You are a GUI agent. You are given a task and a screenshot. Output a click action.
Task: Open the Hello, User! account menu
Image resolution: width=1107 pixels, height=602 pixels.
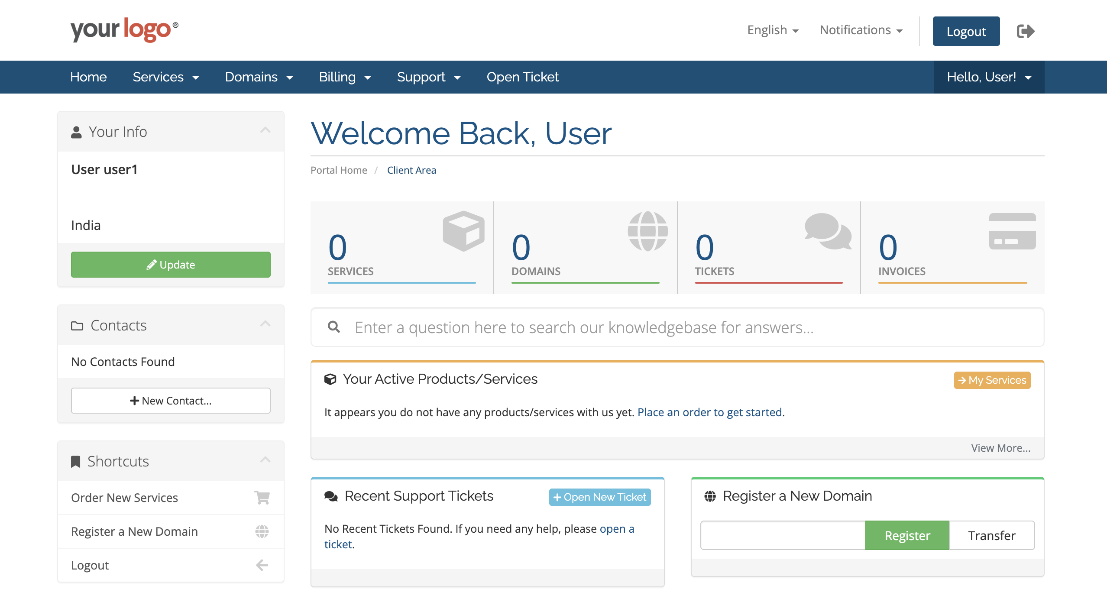[989, 77]
